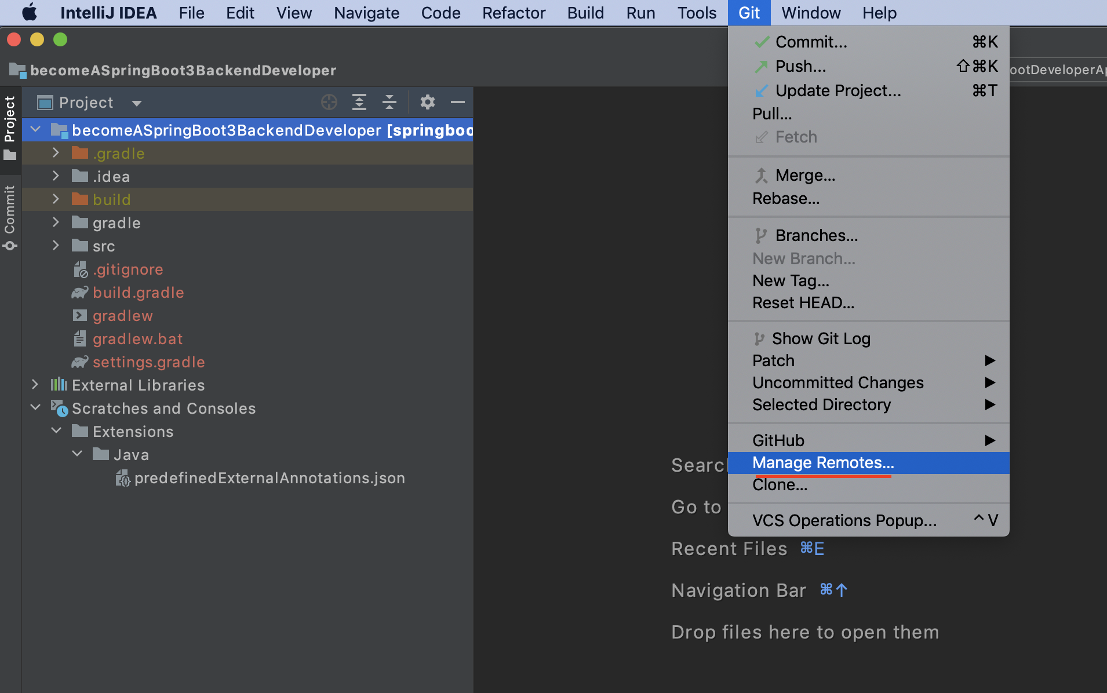Click the locate/select opened file target icon
The image size is (1107, 693).
(329, 103)
